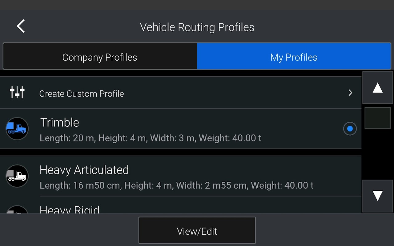The height and width of the screenshot is (246, 394).
Task: Choose the Heavy Rigid profile name
Action: click(x=70, y=210)
